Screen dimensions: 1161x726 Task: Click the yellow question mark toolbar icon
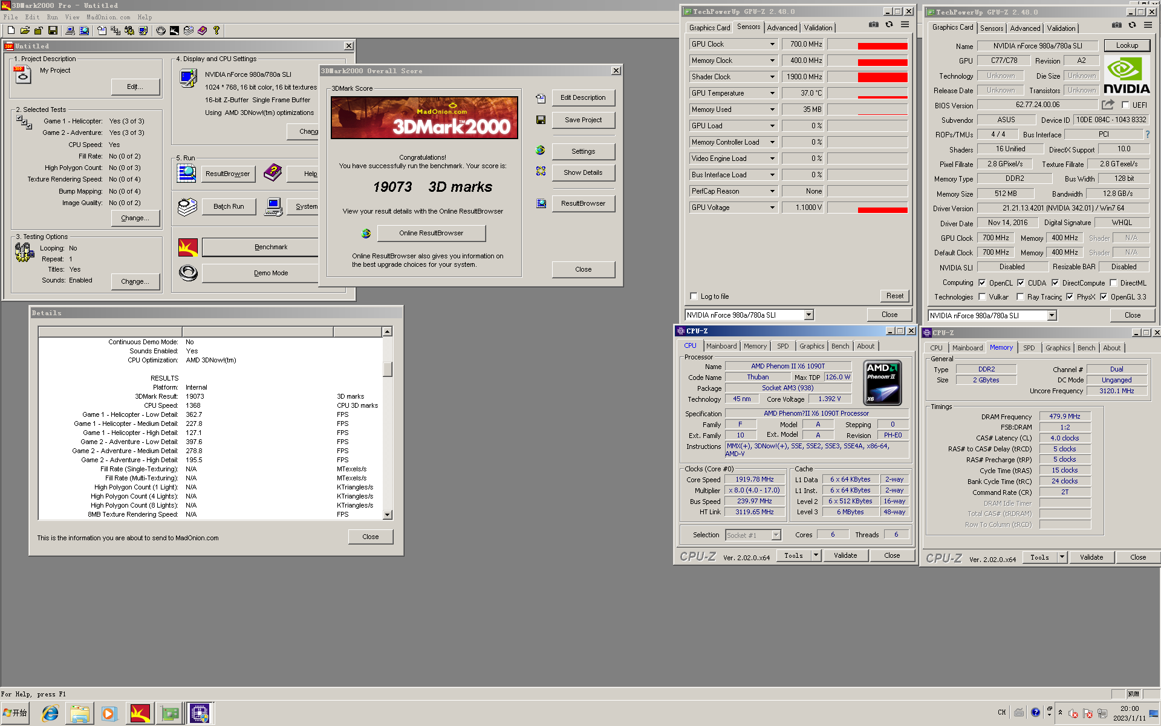(216, 30)
